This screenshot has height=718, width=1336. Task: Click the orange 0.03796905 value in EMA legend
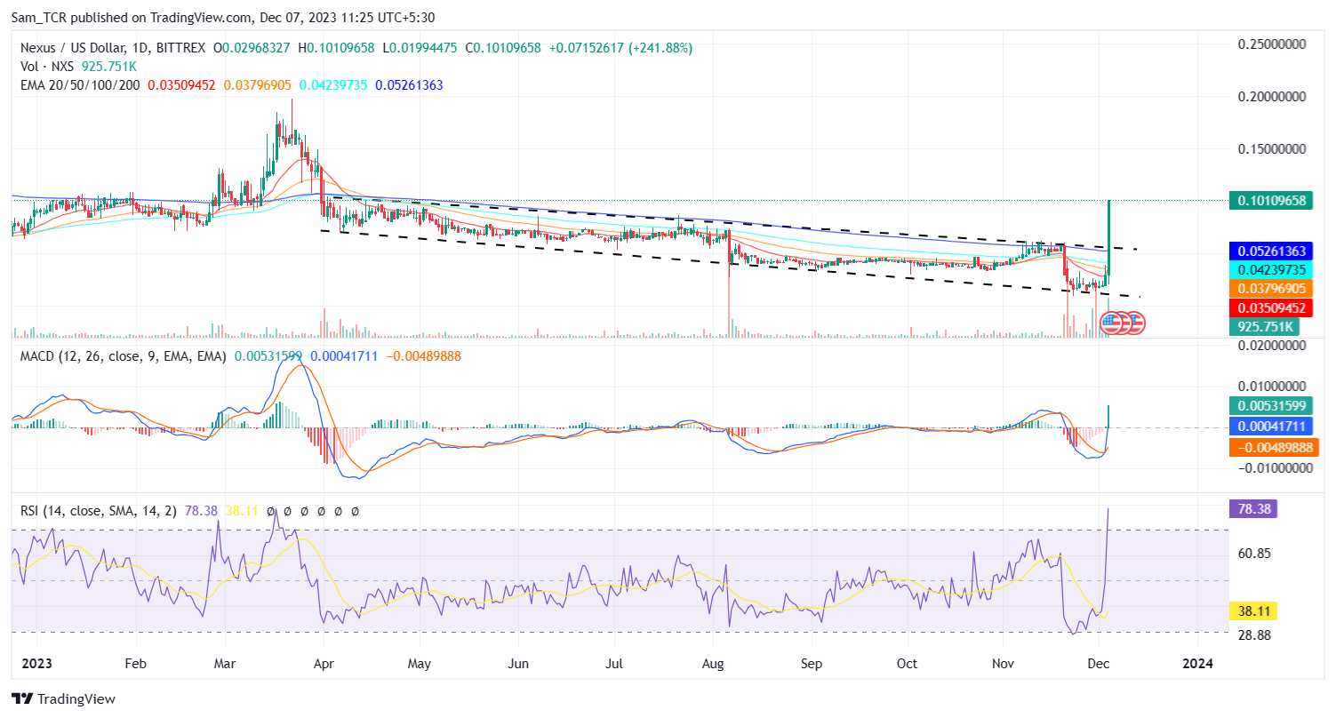(x=257, y=85)
